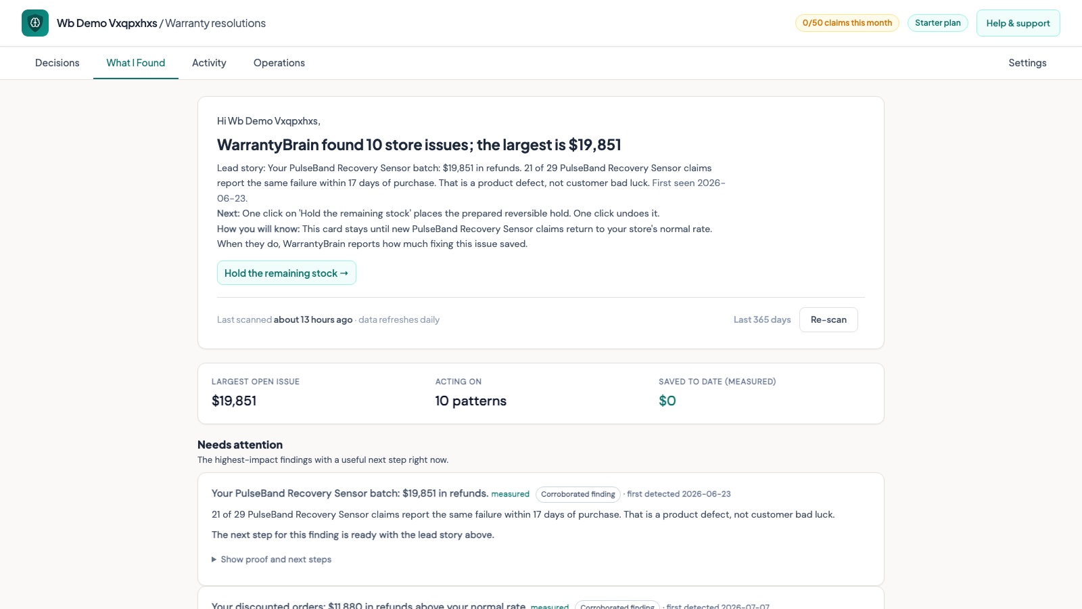The image size is (1082, 609).
Task: Click the Corroborated finding badge on PulseBand card
Action: [578, 494]
